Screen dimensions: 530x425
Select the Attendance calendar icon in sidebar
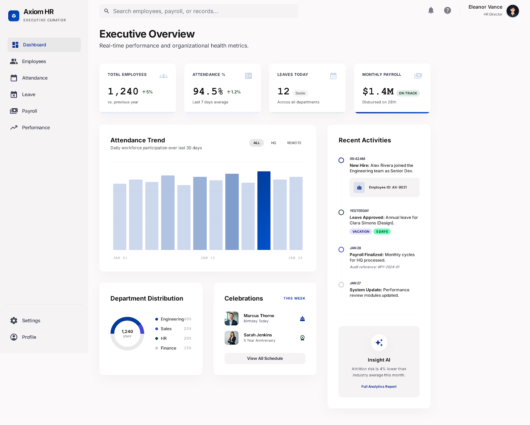[14, 78]
